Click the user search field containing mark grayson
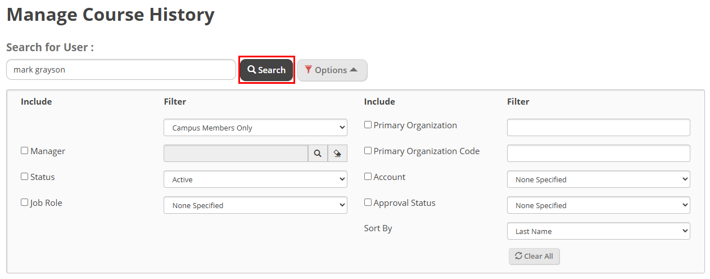Image resolution: width=710 pixels, height=279 pixels. (x=121, y=70)
